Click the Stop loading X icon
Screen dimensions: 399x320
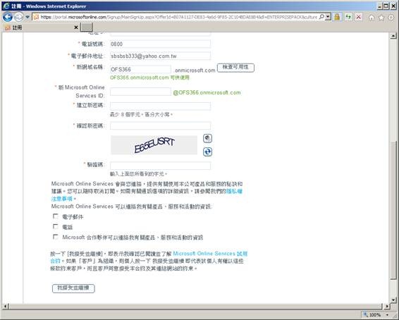359,17
